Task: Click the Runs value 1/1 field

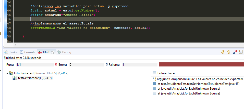Action: pyautogui.click(x=35, y=65)
